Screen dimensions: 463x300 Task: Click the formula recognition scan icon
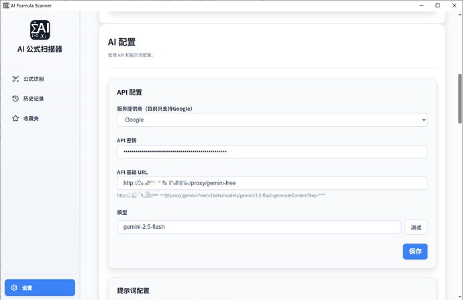pos(15,79)
